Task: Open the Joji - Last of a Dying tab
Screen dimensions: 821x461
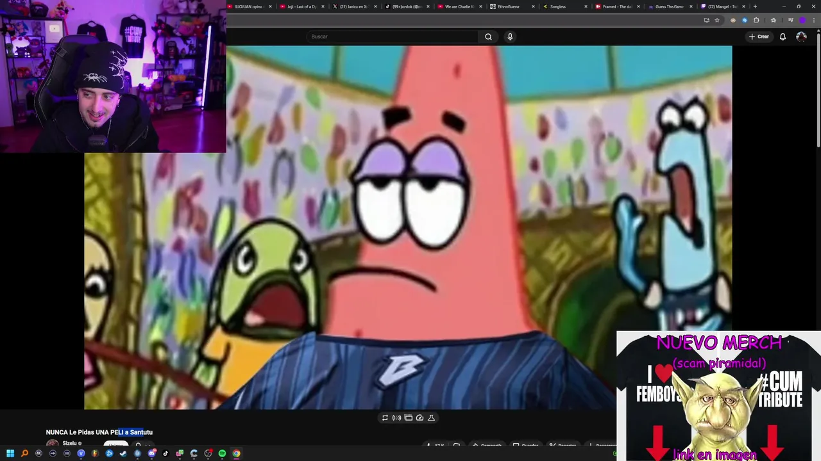Action: pos(301,6)
